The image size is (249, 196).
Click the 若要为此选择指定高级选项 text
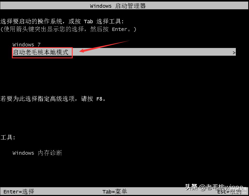(x=37, y=99)
